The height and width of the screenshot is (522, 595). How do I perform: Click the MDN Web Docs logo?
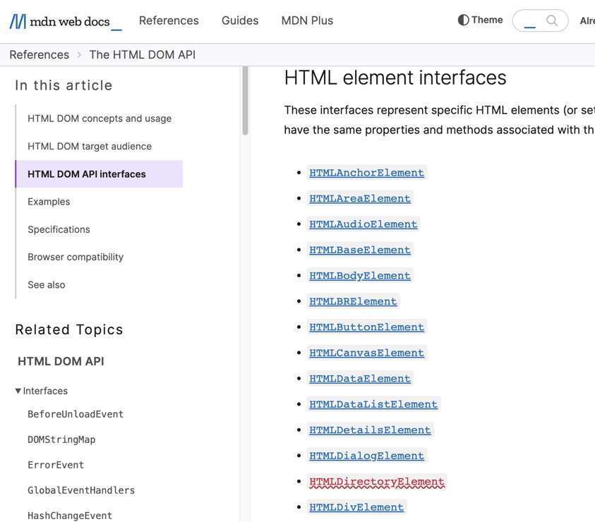(65, 21)
